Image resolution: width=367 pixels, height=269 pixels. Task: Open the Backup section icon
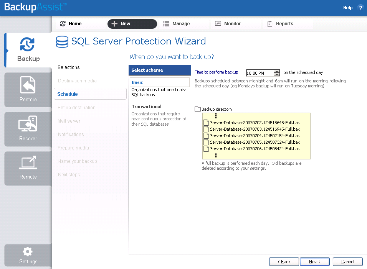pos(27,44)
